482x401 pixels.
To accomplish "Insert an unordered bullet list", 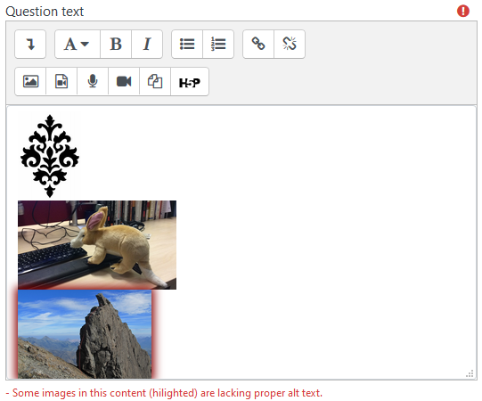I will coord(187,44).
